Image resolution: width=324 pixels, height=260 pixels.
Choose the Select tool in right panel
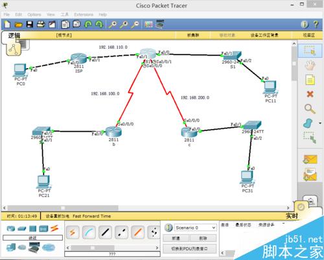pos(310,51)
